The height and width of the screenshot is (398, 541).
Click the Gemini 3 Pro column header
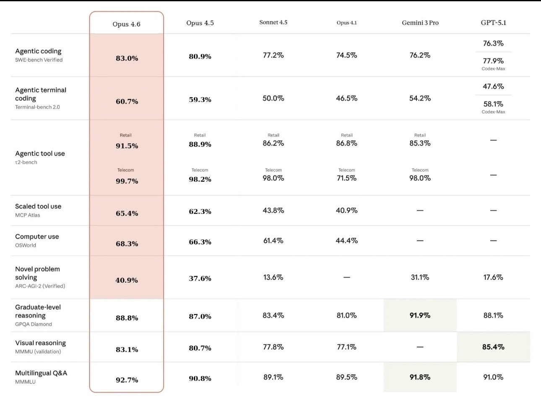(420, 23)
